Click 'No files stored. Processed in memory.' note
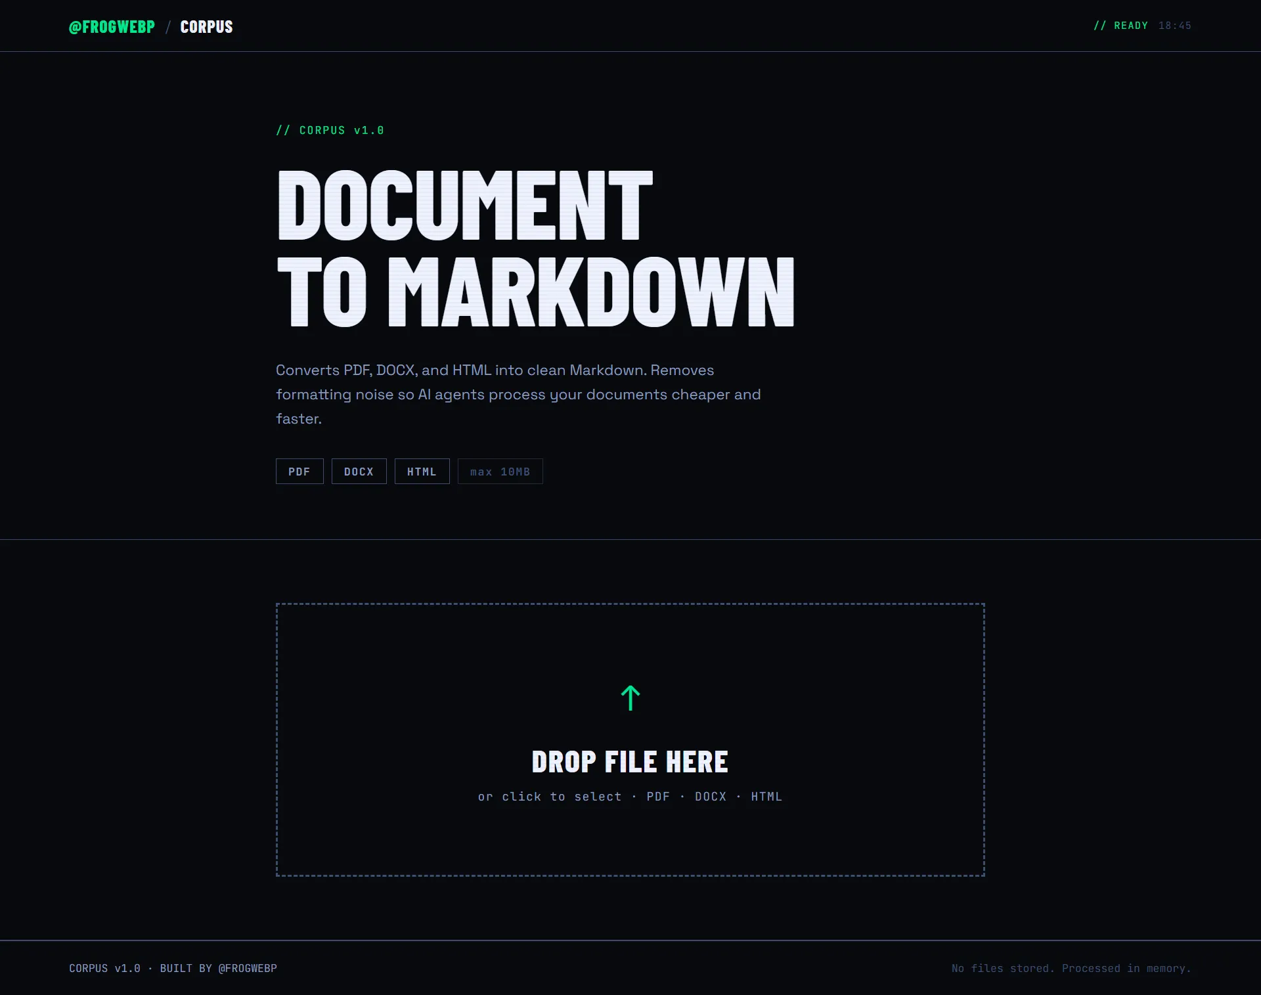 coord(1071,968)
